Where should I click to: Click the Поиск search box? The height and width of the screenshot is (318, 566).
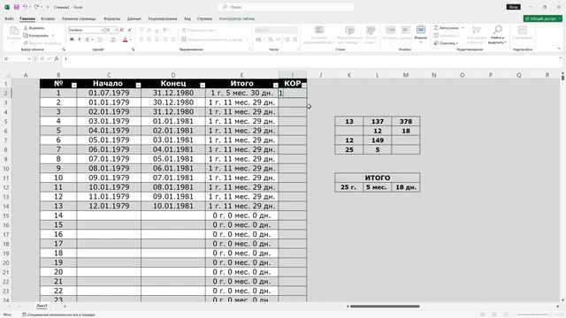[x=285, y=7]
